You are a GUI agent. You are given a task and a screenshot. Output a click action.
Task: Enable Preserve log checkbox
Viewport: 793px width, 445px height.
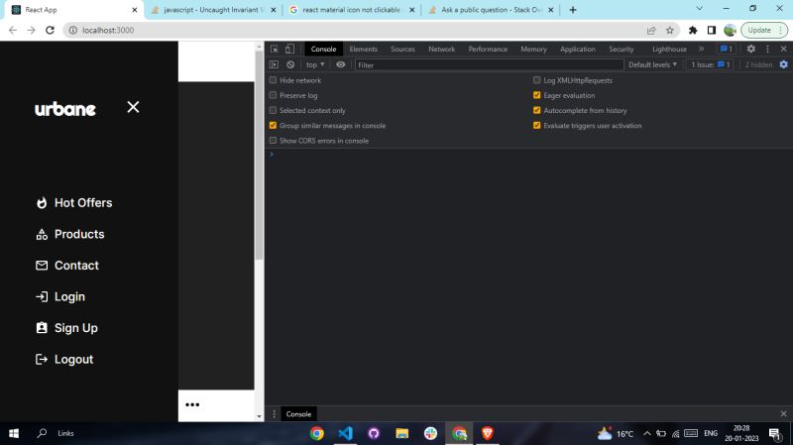pyautogui.click(x=274, y=95)
